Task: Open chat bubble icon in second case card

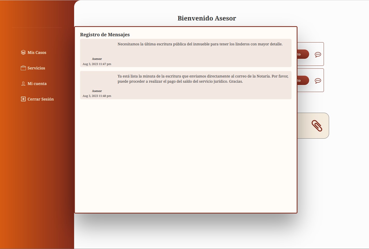Action: click(318, 81)
